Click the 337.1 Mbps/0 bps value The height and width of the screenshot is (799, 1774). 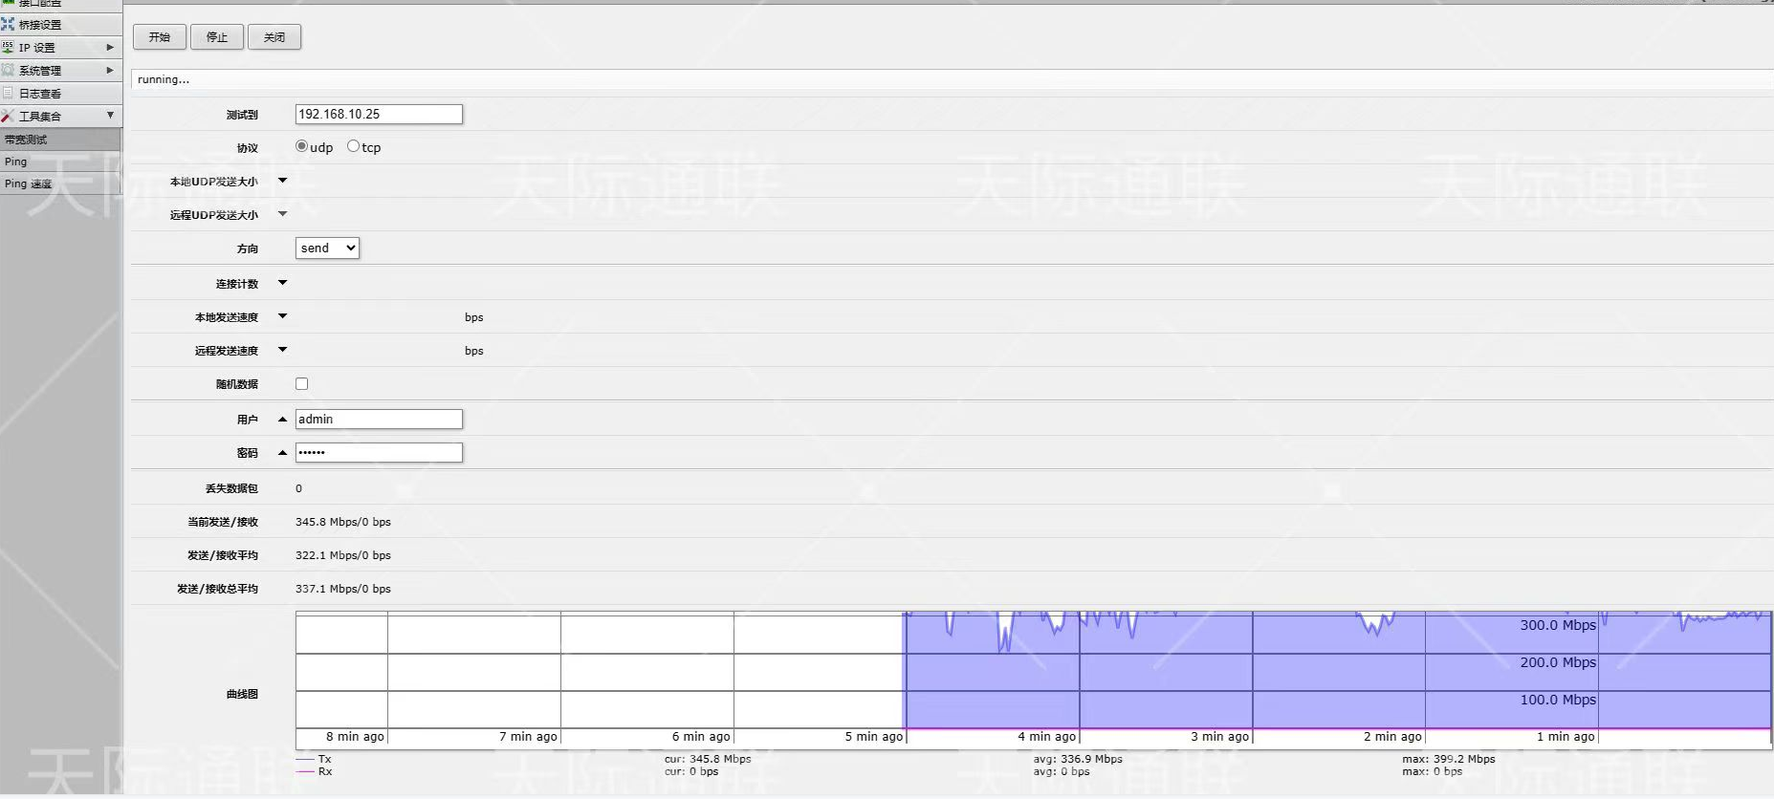343,589
